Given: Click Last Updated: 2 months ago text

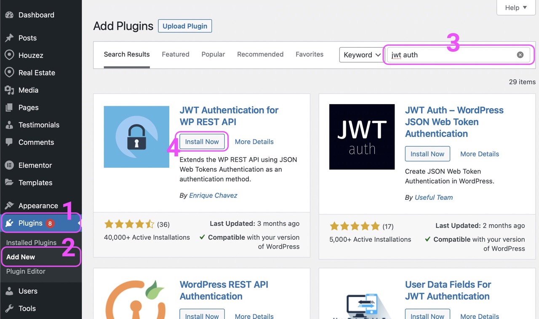Looking at the screenshot, I should point(480,225).
